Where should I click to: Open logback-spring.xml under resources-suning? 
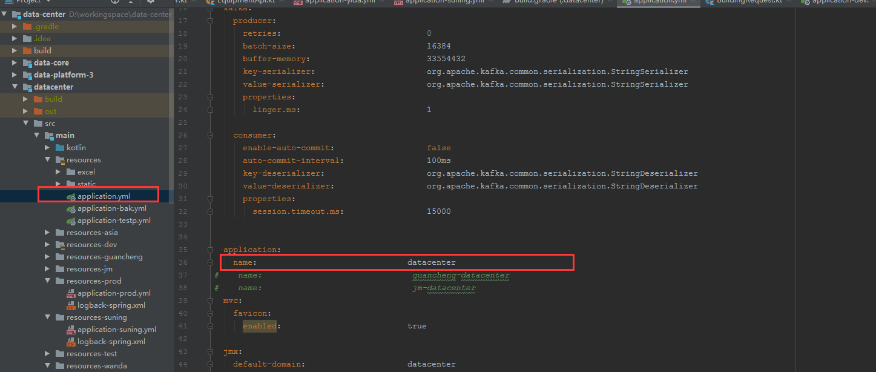111,341
